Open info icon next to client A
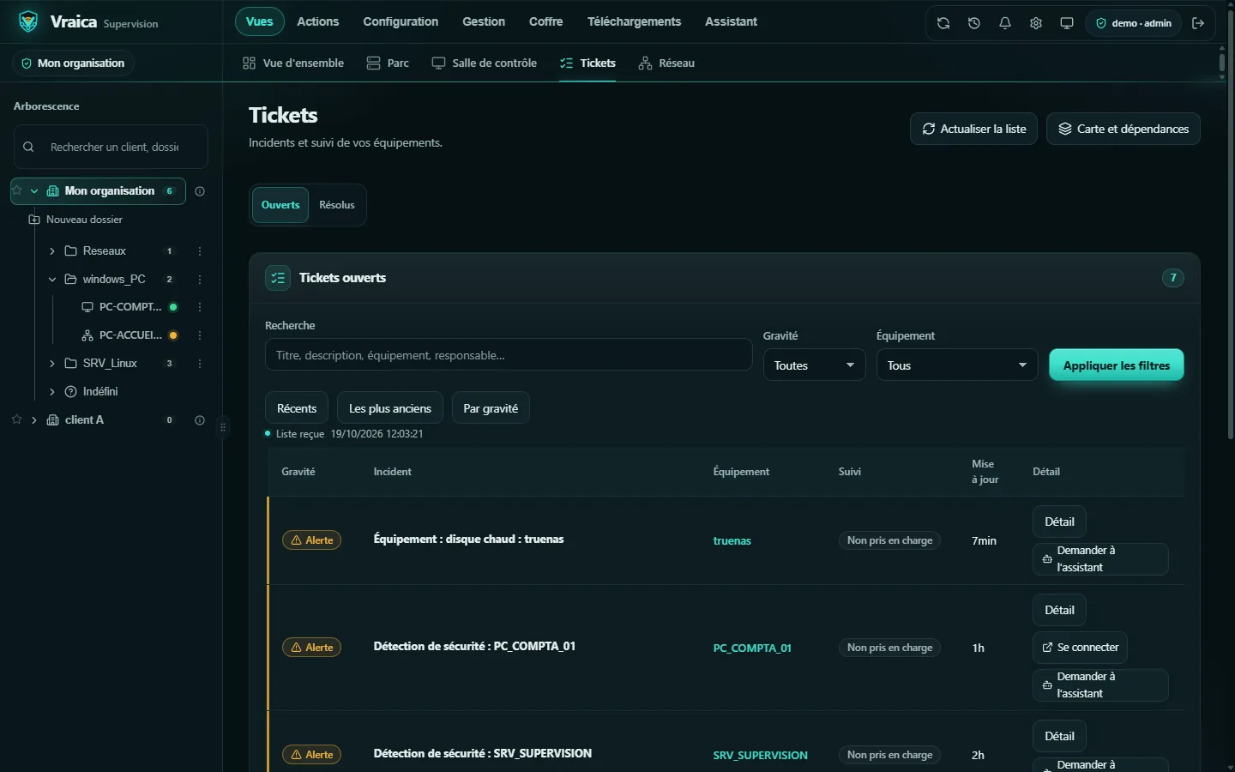Screen dimensions: 1235x772 [200, 420]
